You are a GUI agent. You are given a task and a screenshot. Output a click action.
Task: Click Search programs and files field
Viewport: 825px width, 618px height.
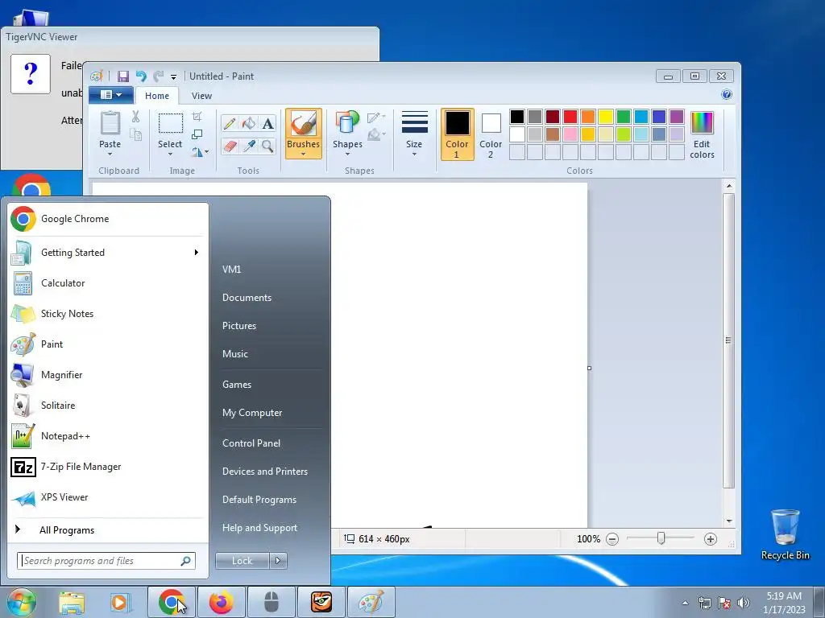[106, 561]
